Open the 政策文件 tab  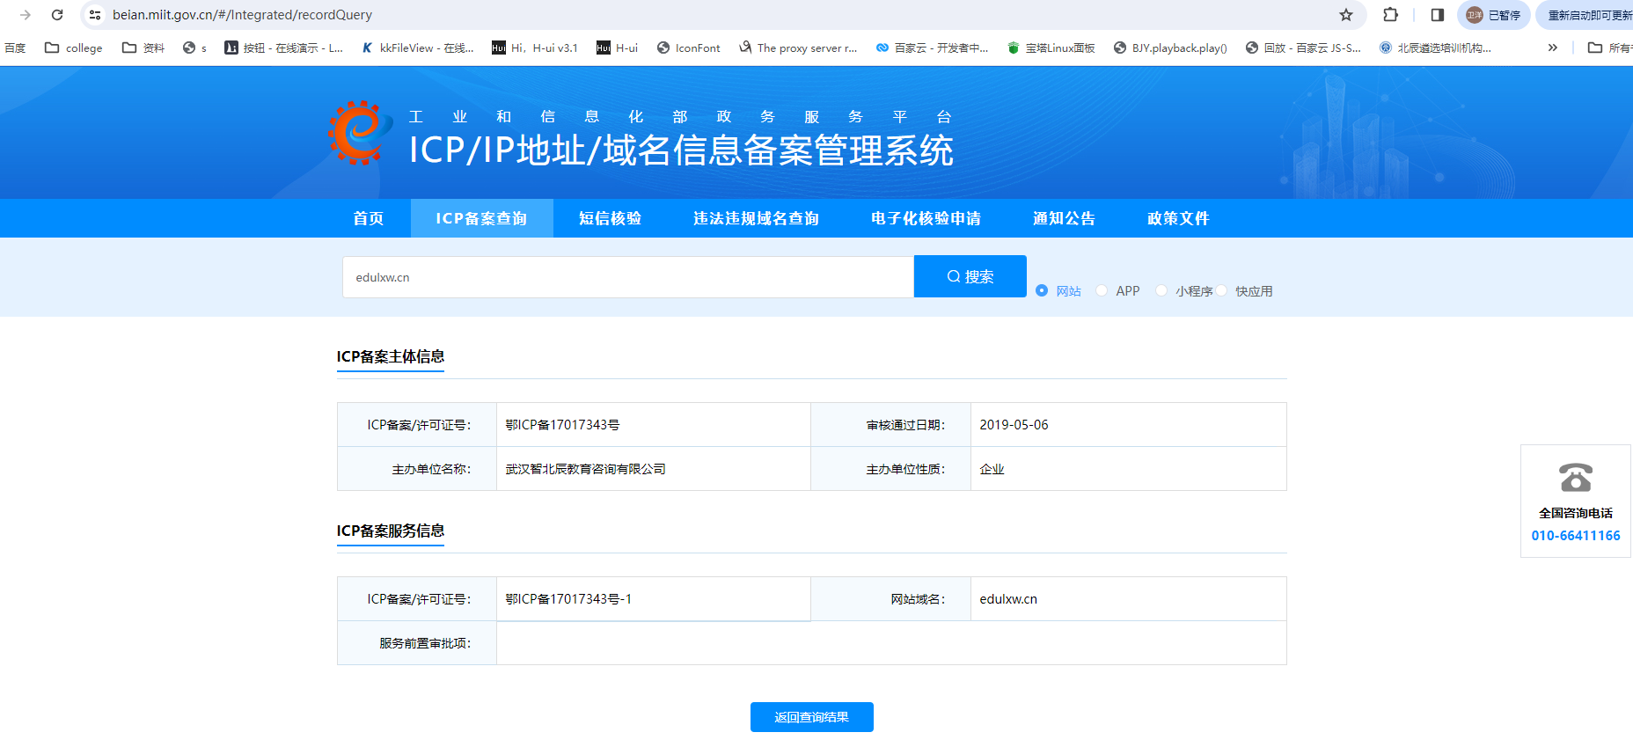pos(1178,218)
